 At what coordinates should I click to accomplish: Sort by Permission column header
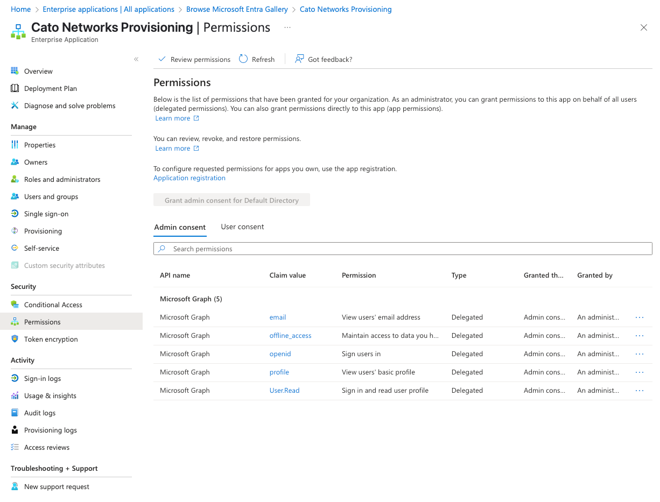point(359,275)
